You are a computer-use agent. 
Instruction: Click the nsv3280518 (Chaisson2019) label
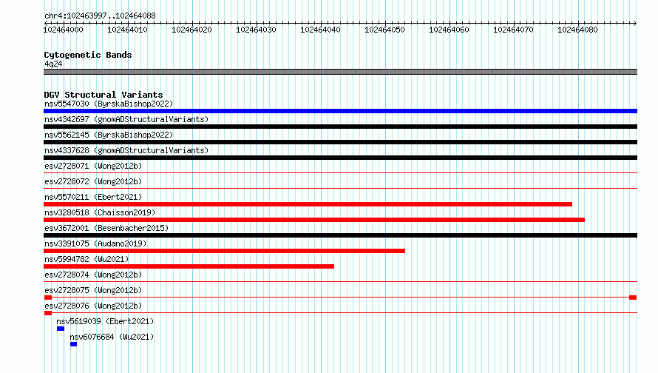pos(100,212)
